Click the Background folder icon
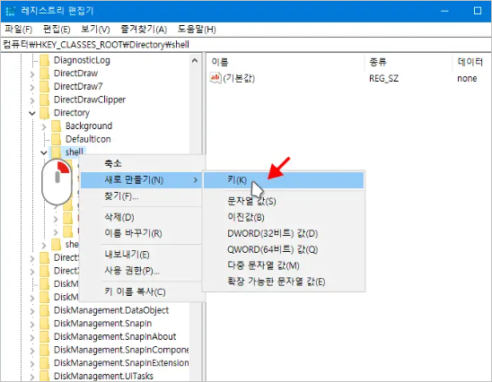 pos(57,126)
